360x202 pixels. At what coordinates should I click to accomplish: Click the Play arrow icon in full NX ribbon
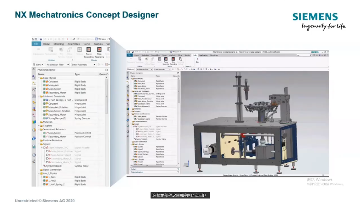point(198,59)
